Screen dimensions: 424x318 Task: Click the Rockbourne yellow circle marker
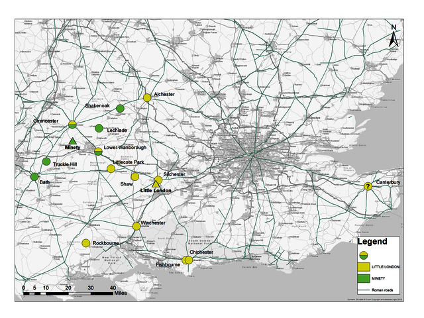[85, 243]
